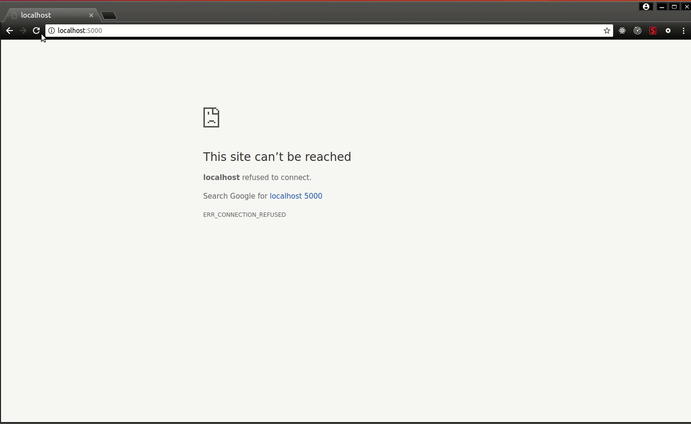This screenshot has height=424, width=691.
Task: Open the React Developer Tools extension
Action: pyautogui.click(x=622, y=31)
